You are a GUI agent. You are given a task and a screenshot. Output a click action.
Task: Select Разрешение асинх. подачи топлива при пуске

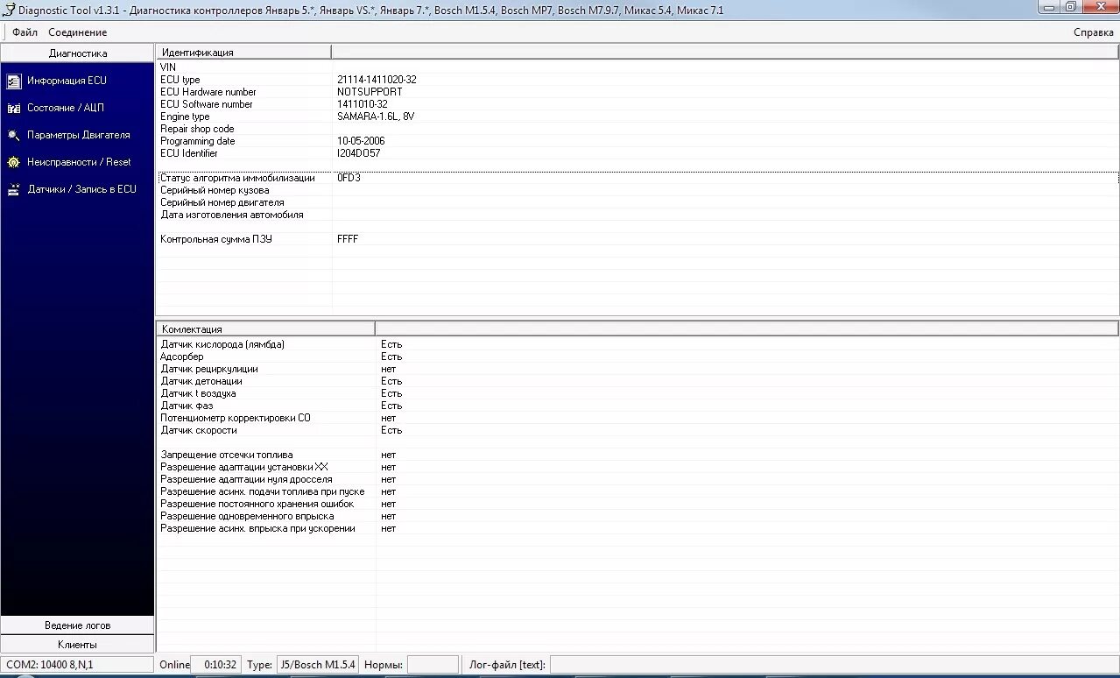coord(637,491)
